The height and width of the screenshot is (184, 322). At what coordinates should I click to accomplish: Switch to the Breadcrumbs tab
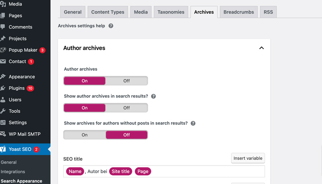pos(239,12)
